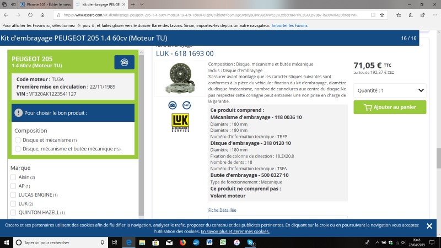441x248 pixels.
Task: Open 'En savoir plus et gérer mes cookies' link
Action: pos(235,231)
